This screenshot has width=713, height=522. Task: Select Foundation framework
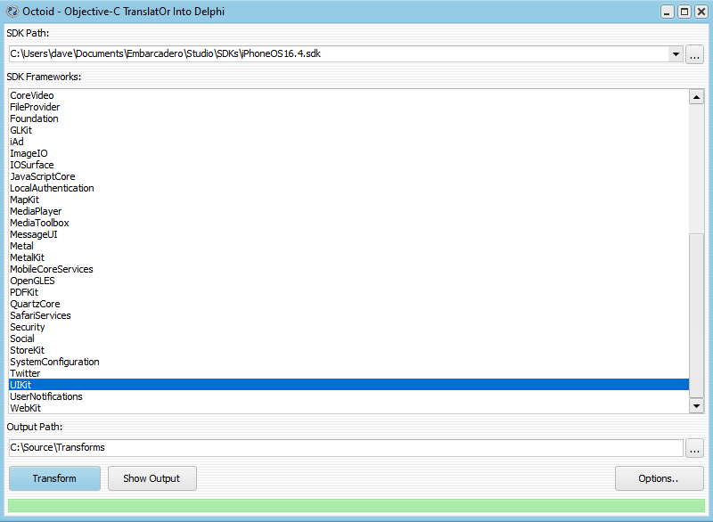[348, 118]
